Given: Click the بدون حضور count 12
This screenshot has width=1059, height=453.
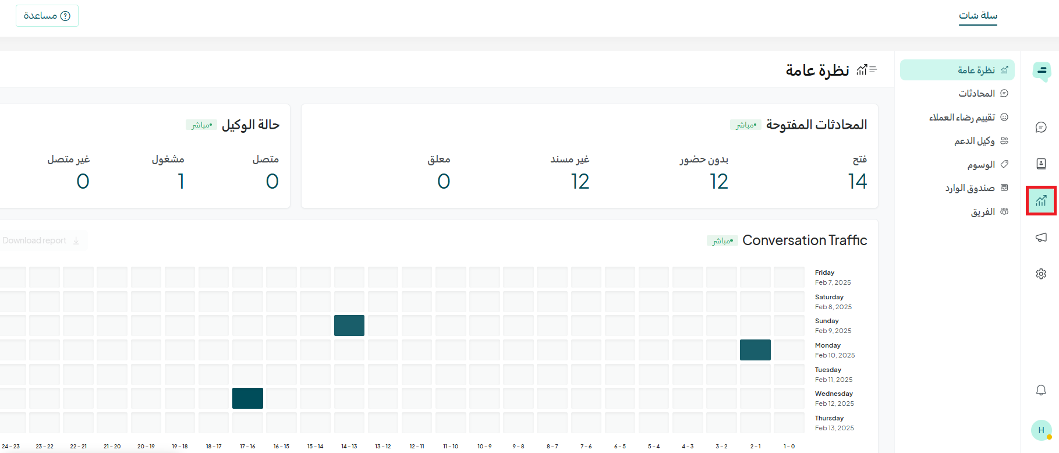Looking at the screenshot, I should (x=719, y=182).
